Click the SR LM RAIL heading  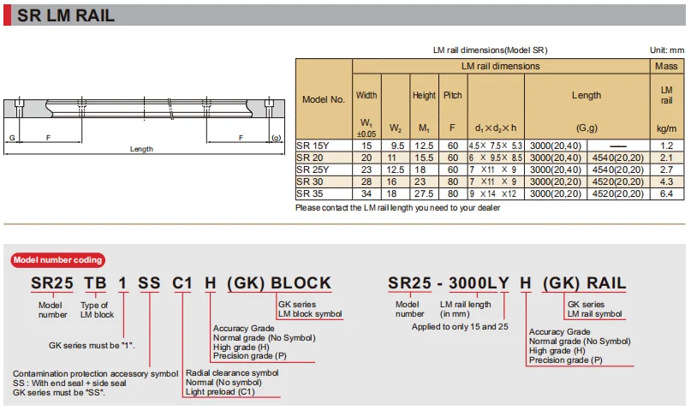66,15
